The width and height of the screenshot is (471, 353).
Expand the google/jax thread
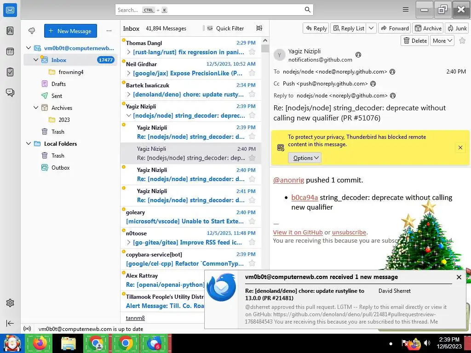point(129,73)
